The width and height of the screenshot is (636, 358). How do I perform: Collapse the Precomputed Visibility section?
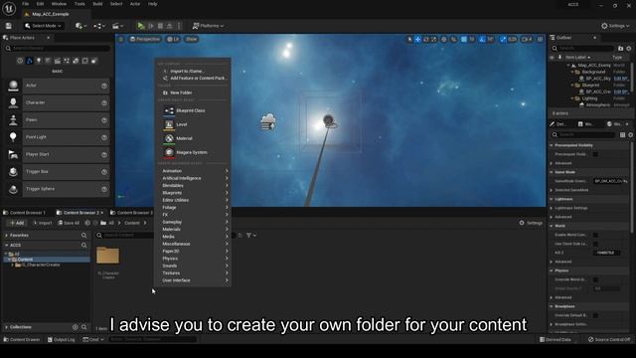click(552, 145)
